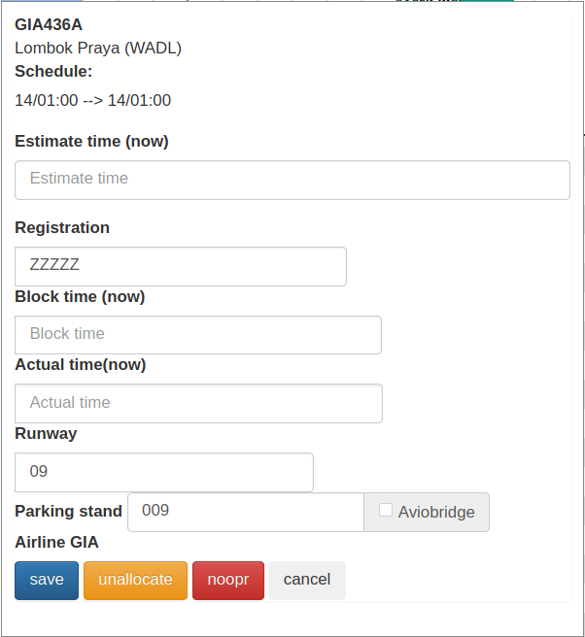
Task: Select the Runway input showing 09
Action: (x=163, y=472)
